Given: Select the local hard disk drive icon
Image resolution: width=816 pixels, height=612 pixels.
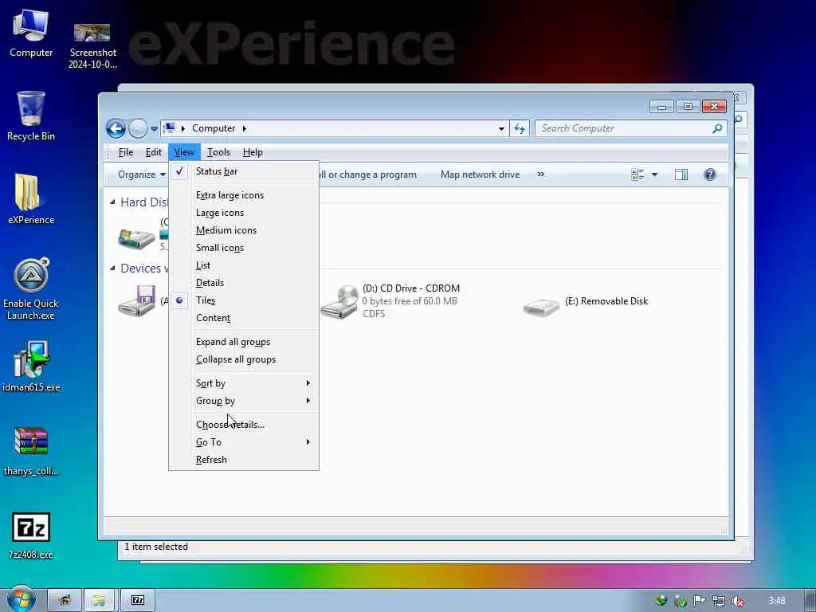Looking at the screenshot, I should 136,238.
